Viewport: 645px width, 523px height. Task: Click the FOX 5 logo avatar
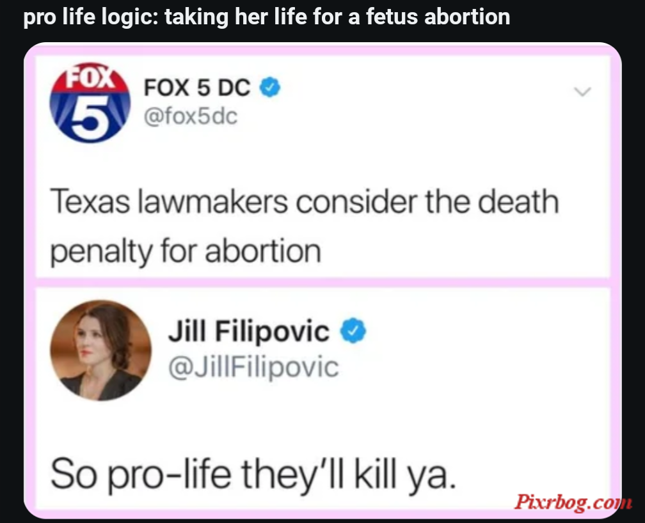click(x=90, y=103)
